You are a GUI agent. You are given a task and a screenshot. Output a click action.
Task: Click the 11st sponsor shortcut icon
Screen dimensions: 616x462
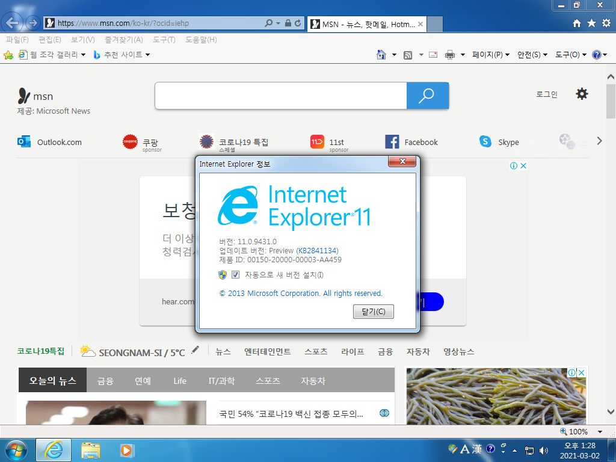318,142
